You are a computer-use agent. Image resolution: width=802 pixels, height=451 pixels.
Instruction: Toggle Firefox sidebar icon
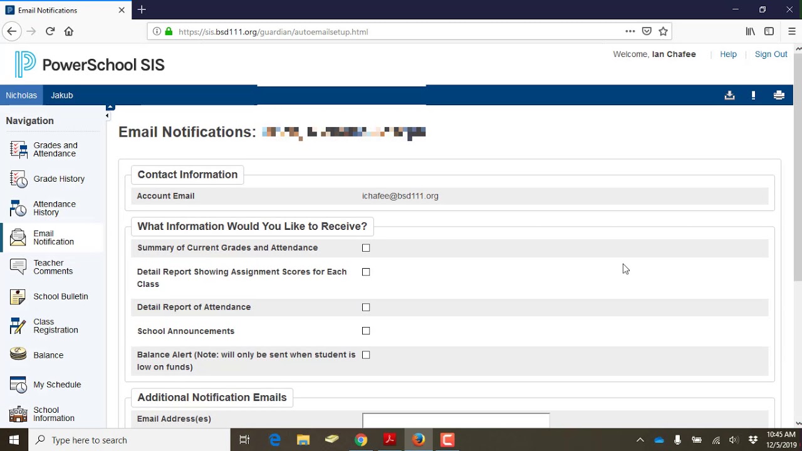769,31
